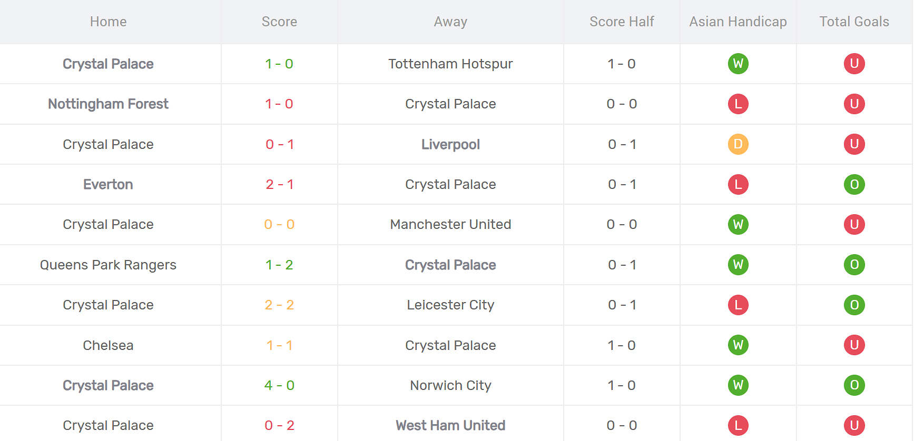Screen dimensions: 914x441
Task: Click the Home column header
Action: click(x=108, y=22)
